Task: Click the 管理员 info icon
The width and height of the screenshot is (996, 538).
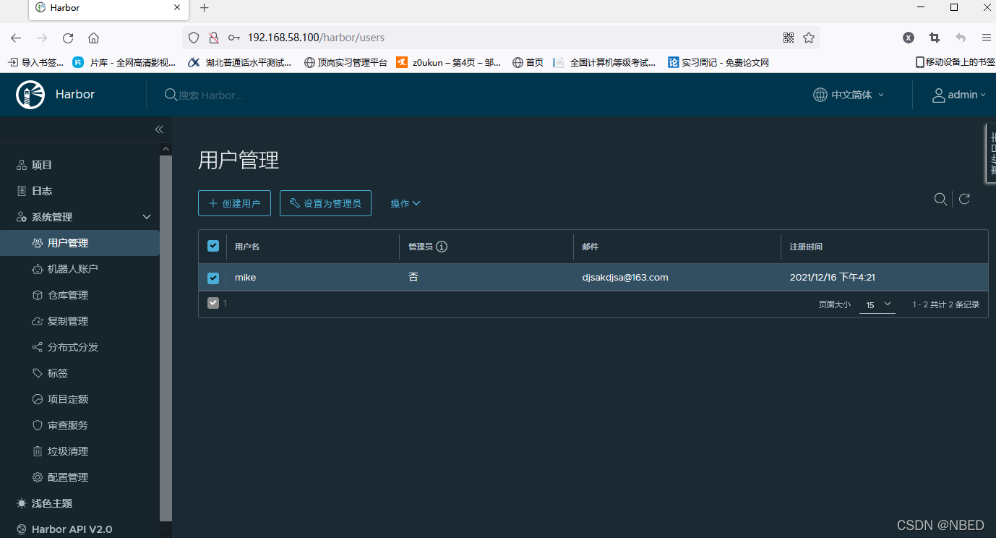Action: [442, 247]
